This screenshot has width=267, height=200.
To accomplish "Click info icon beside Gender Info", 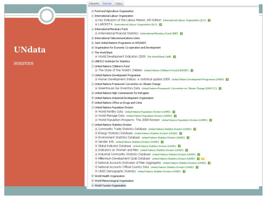I will click(162, 142).
